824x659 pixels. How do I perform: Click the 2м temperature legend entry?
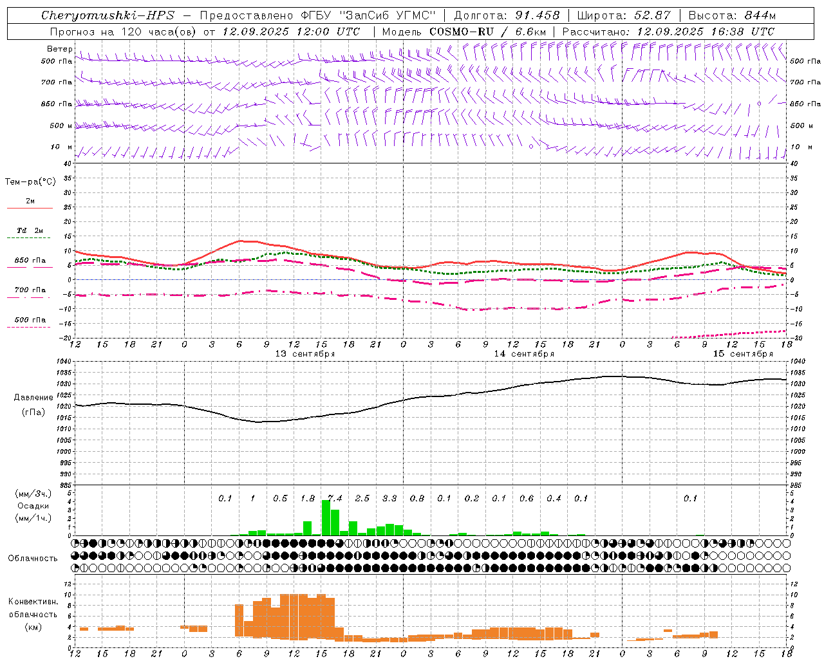30,201
